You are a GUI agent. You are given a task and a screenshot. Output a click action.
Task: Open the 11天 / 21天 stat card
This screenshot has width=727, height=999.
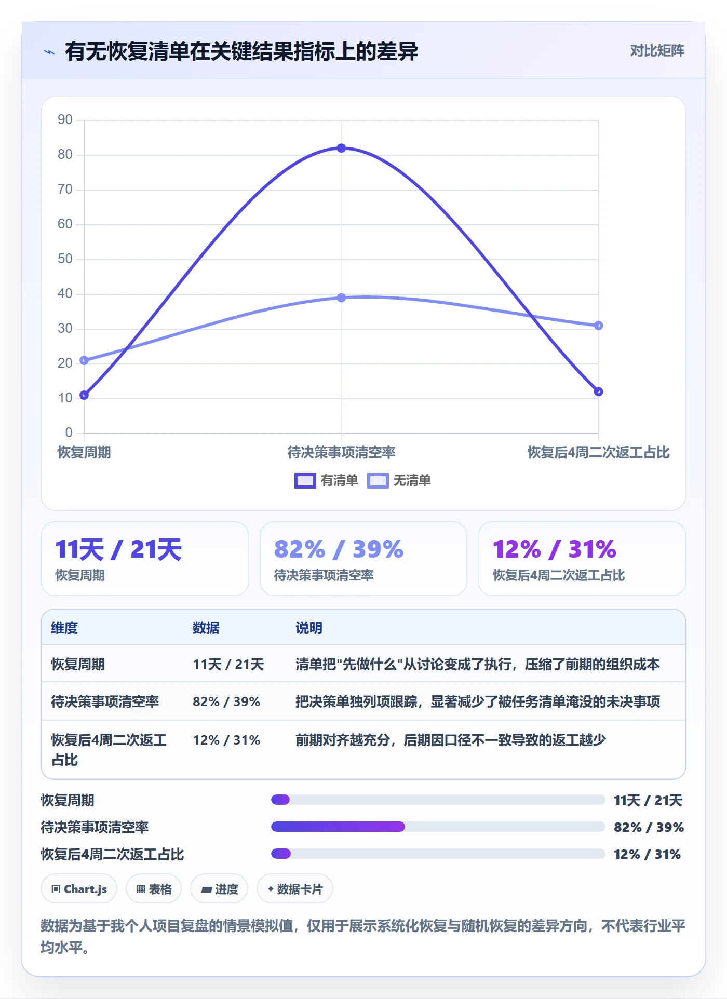tap(145, 559)
